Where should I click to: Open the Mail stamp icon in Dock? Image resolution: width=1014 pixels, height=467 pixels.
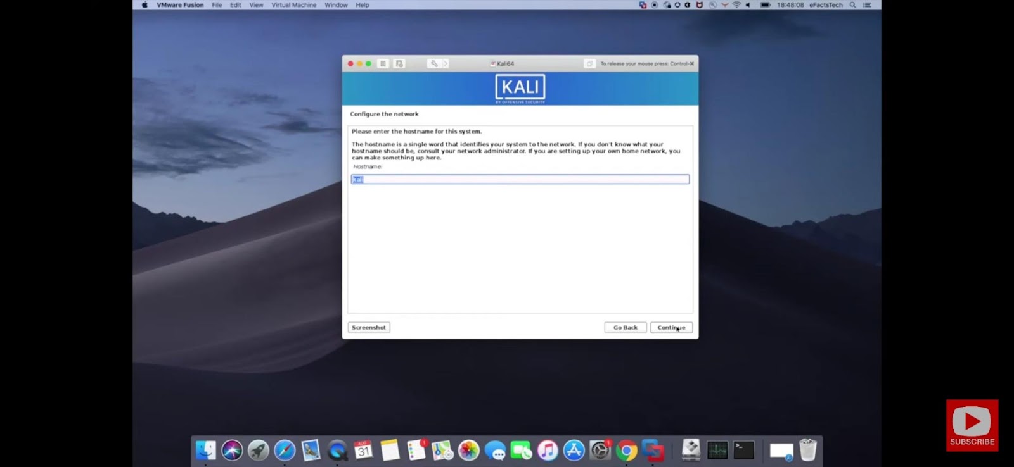pos(311,450)
